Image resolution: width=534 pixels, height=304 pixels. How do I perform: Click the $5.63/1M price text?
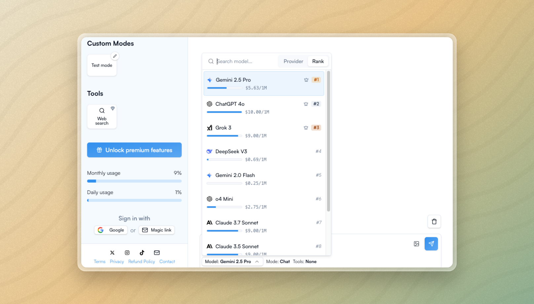point(256,88)
